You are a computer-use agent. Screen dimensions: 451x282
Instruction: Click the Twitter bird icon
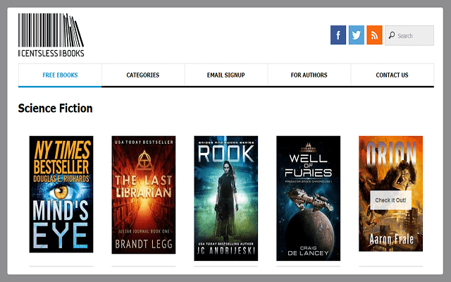(x=357, y=35)
